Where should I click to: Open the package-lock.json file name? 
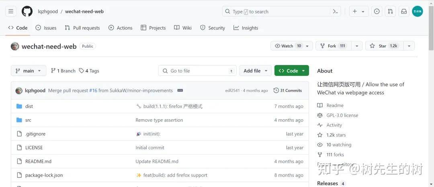click(x=44, y=175)
